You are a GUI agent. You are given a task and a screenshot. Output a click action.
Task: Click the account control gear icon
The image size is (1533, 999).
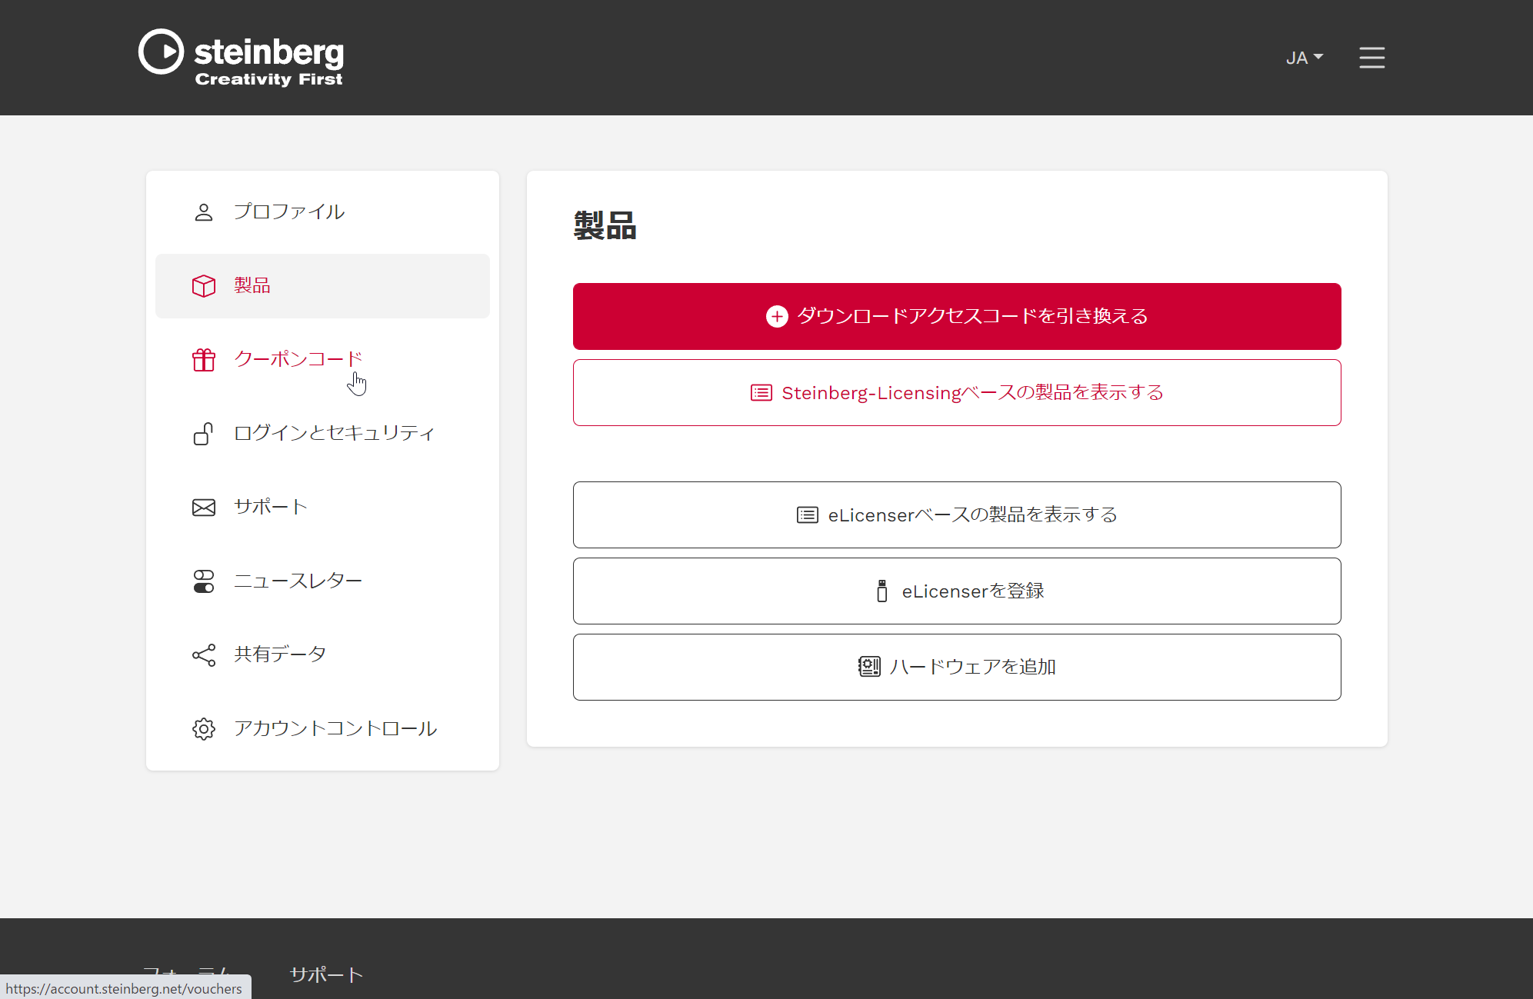pyautogui.click(x=204, y=729)
